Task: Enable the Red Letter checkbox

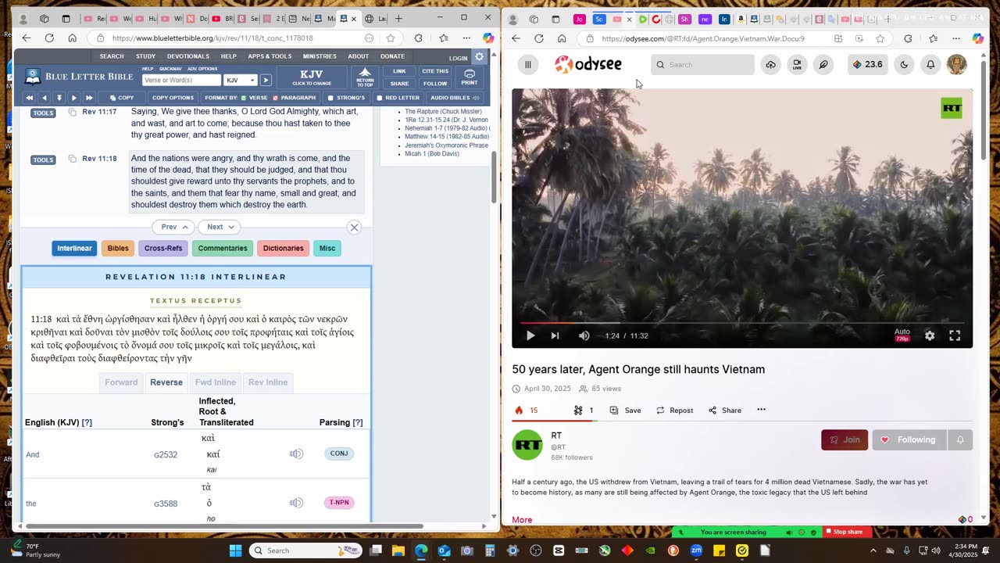Action: pos(379,98)
